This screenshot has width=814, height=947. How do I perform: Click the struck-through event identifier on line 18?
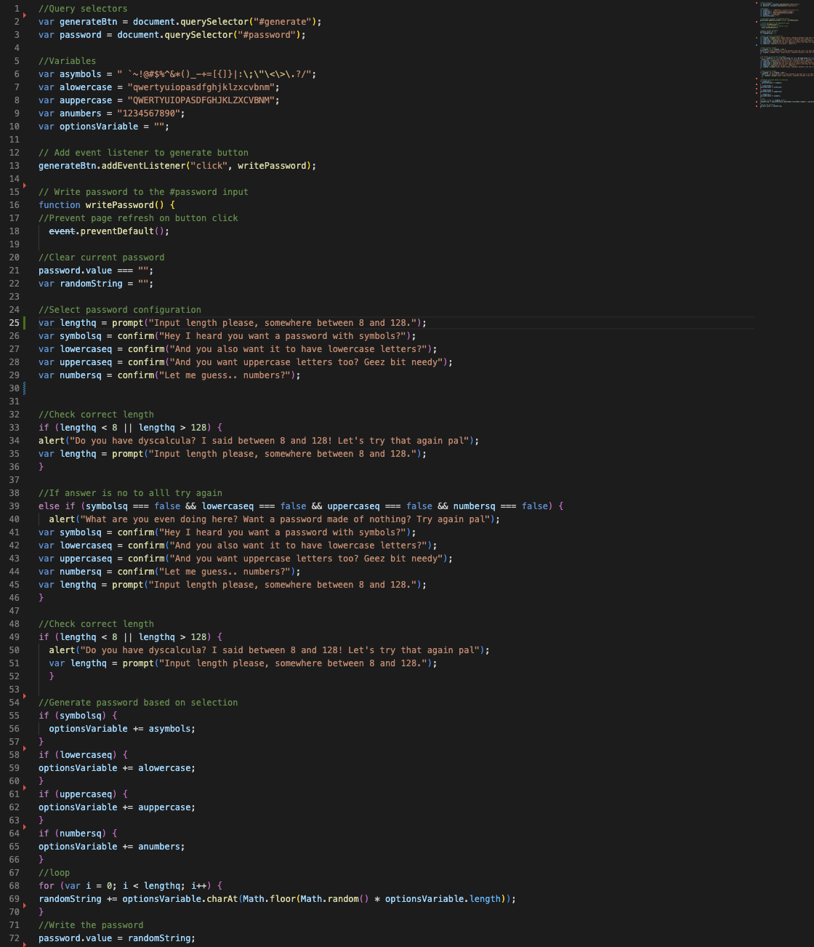61,231
